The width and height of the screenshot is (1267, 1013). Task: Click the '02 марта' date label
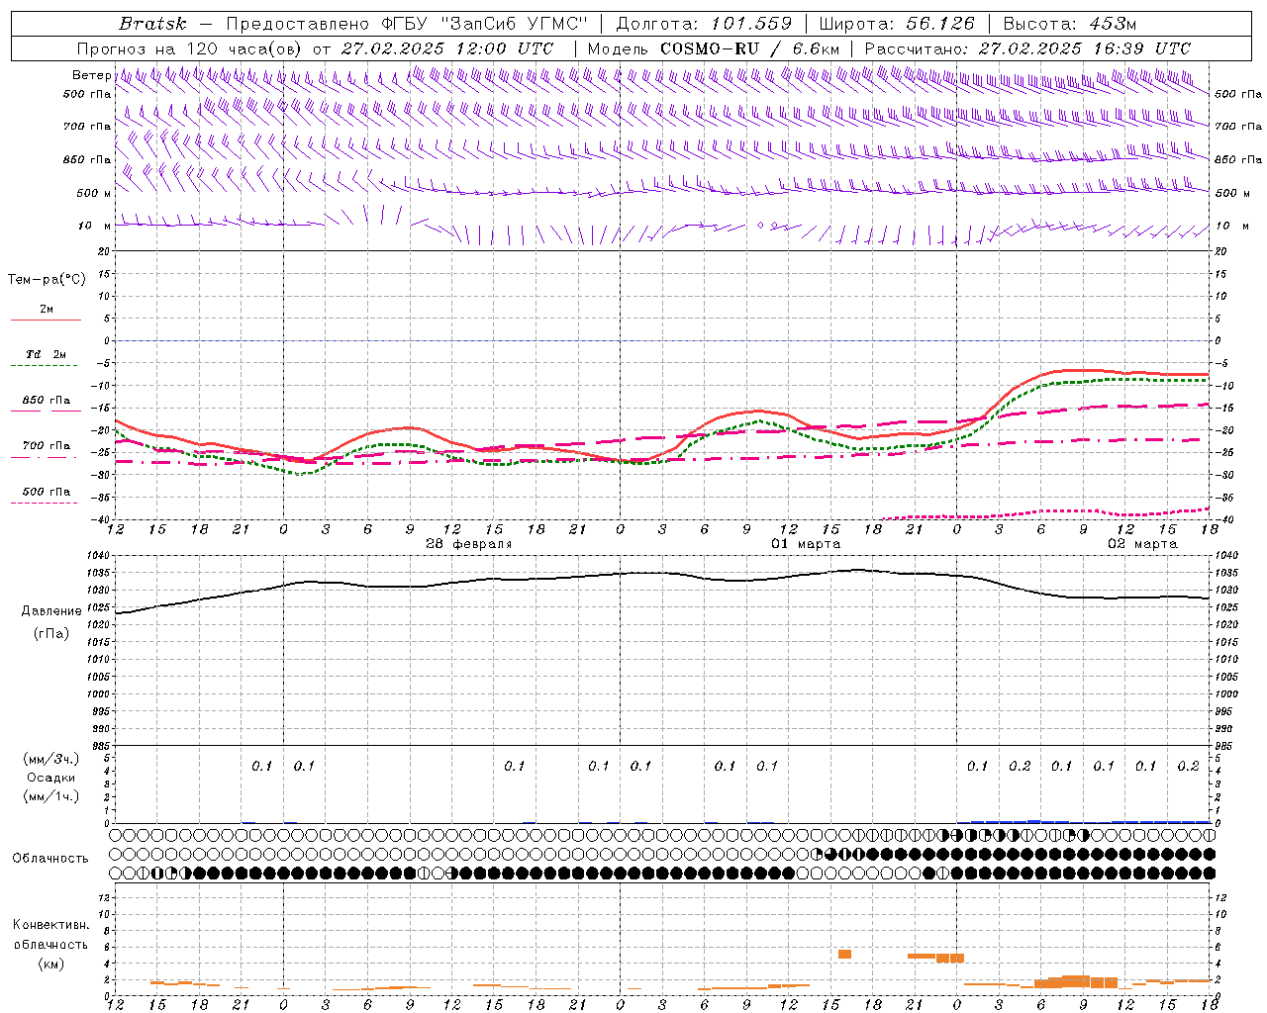click(x=1142, y=544)
